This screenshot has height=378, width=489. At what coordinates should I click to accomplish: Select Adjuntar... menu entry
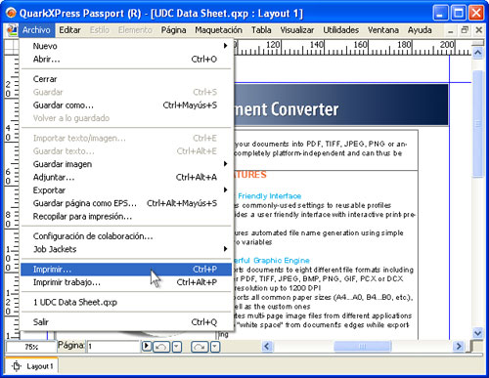tap(126, 177)
